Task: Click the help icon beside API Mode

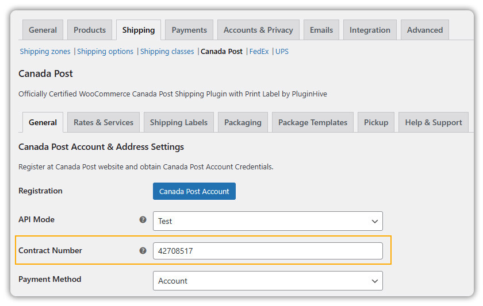Action: [143, 220]
